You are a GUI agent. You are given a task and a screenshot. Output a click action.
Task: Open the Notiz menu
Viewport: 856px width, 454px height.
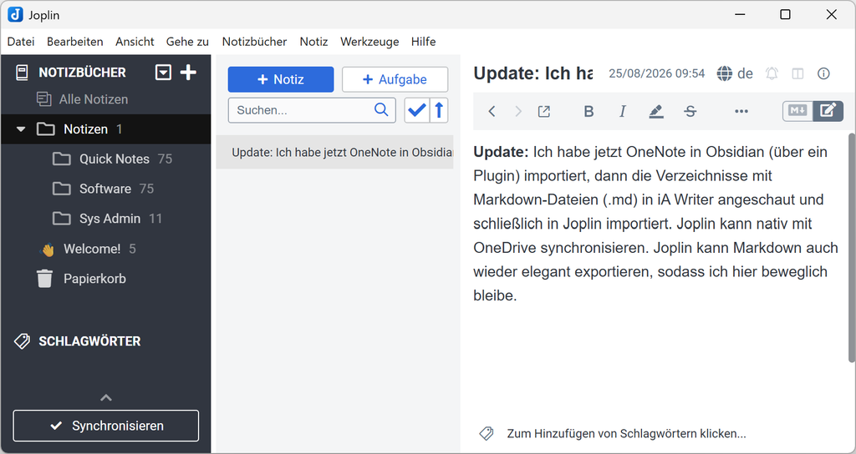pyautogui.click(x=314, y=42)
